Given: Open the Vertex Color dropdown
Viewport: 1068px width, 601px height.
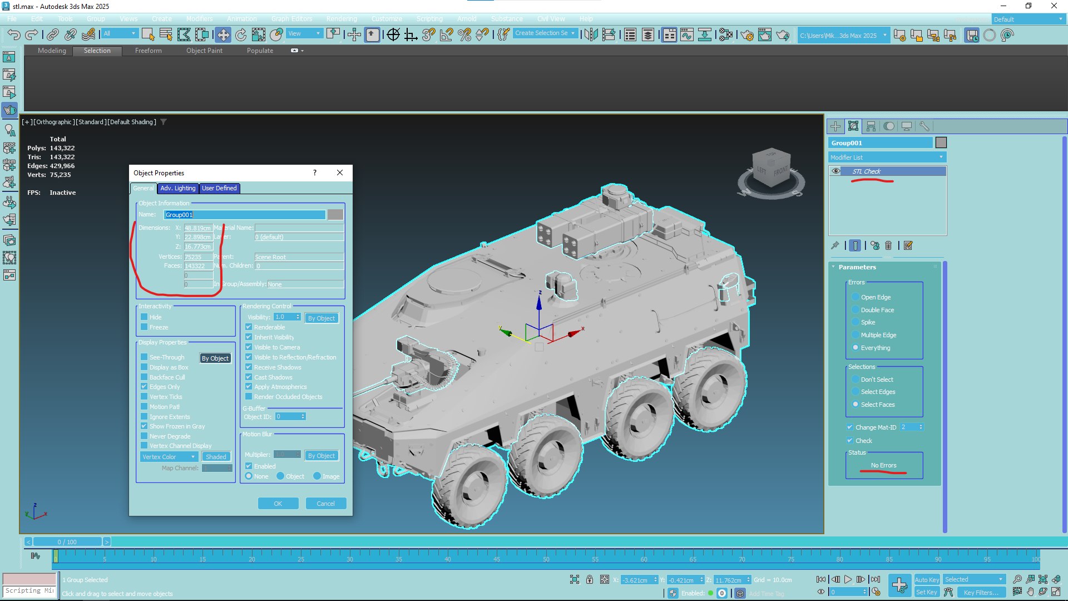Looking at the screenshot, I should pyautogui.click(x=169, y=457).
